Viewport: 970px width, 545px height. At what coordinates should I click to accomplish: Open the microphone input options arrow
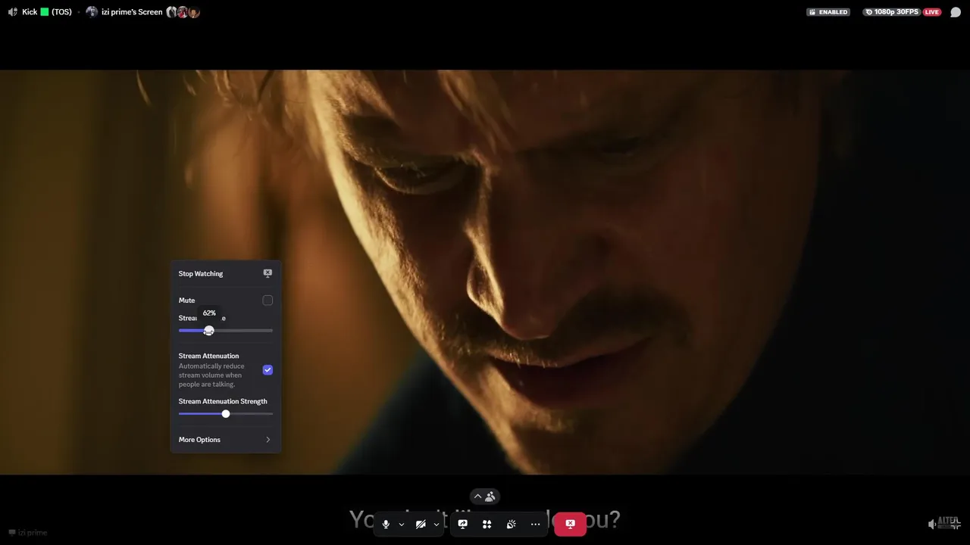[402, 524]
